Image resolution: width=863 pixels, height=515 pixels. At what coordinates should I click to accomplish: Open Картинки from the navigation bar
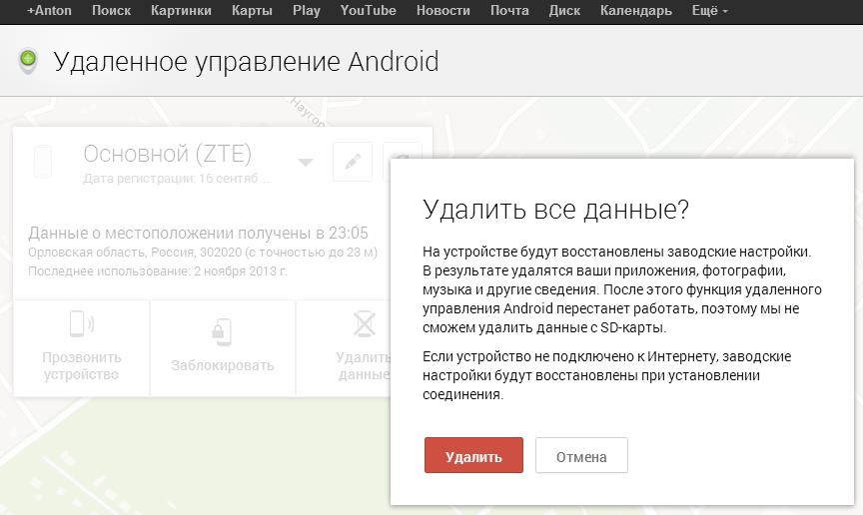point(181,11)
